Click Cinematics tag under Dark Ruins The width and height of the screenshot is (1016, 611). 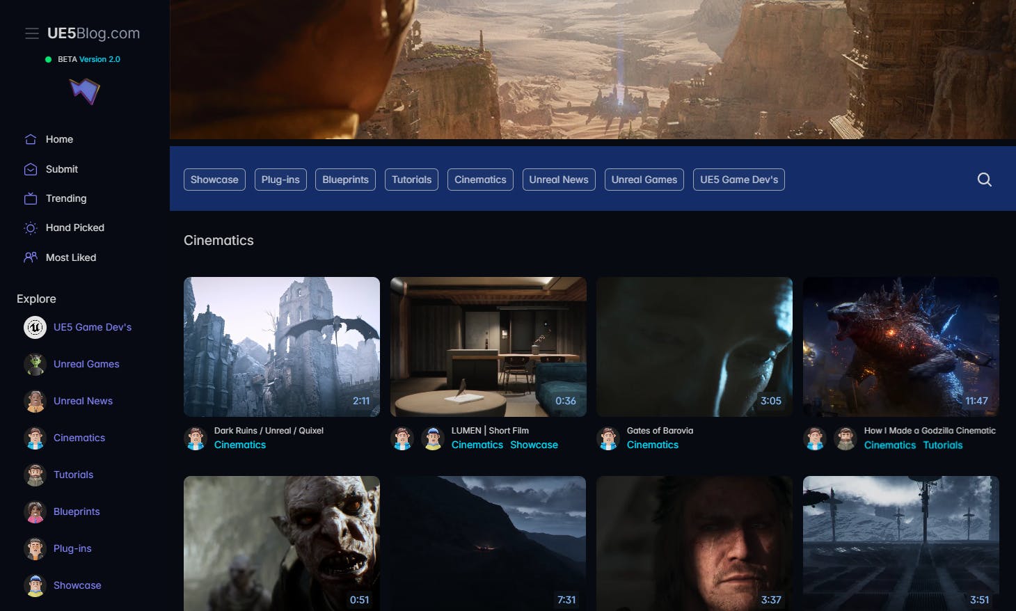tap(240, 445)
